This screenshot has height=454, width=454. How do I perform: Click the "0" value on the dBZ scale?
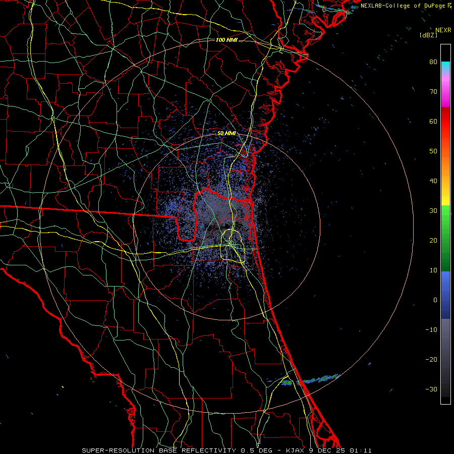coord(435,300)
